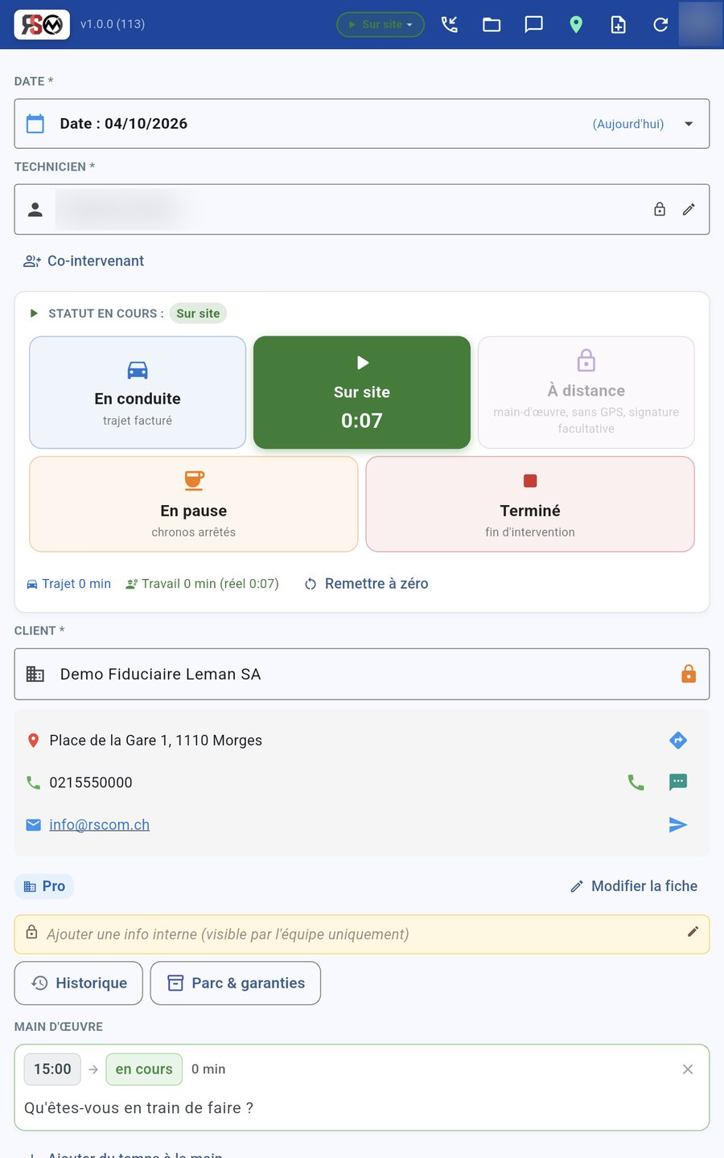Image resolution: width=724 pixels, height=1158 pixels.
Task: Click the Pro client type chip
Action: (44, 886)
